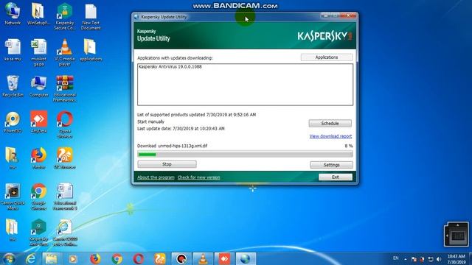Select 'Kaspersky Anti-Virus 19.0.0.1088' in the list
Image resolution: width=472 pixels, height=265 pixels.
pos(170,67)
